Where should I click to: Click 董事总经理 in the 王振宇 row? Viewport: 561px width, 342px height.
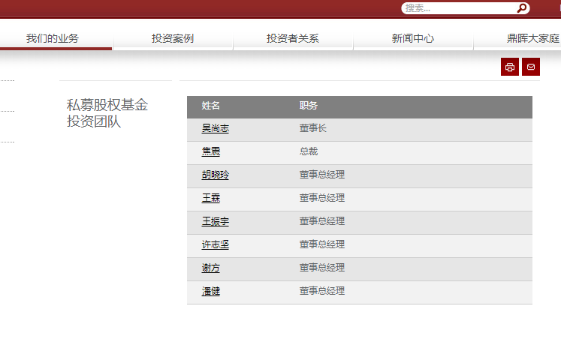pyautogui.click(x=322, y=220)
